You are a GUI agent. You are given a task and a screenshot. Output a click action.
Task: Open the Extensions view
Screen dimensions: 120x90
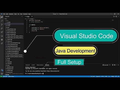tap(2, 32)
